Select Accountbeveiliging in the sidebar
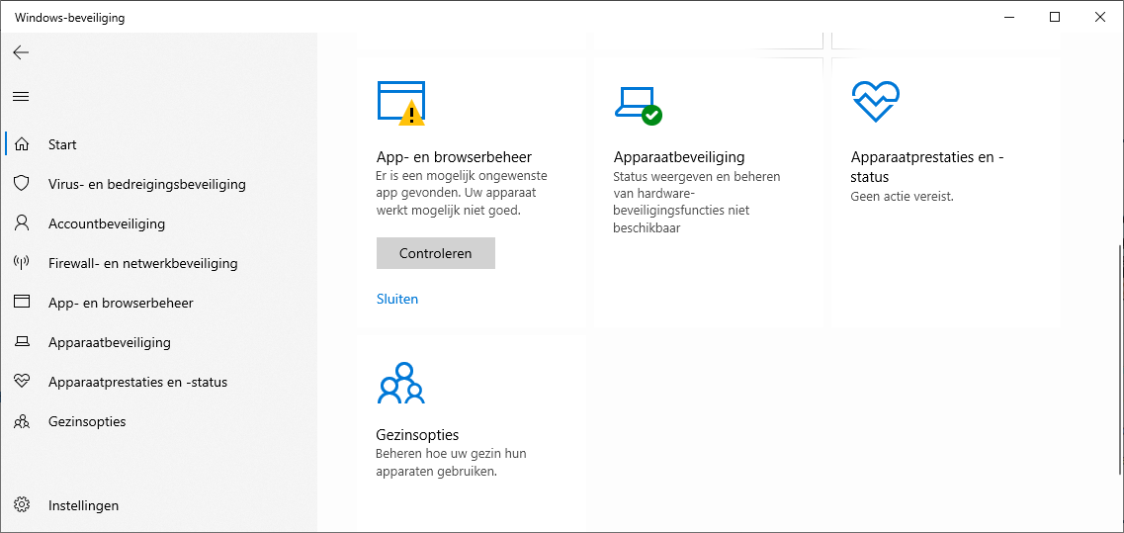Image resolution: width=1124 pixels, height=533 pixels. click(159, 223)
